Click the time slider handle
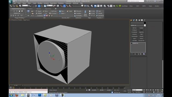The width and height of the screenshot is (172, 97). pyautogui.click(x=16, y=85)
